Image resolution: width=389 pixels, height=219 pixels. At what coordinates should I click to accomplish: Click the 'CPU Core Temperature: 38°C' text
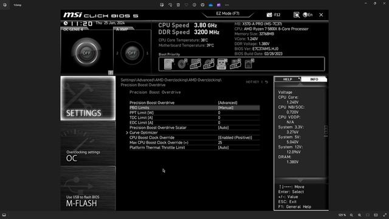[183, 40]
